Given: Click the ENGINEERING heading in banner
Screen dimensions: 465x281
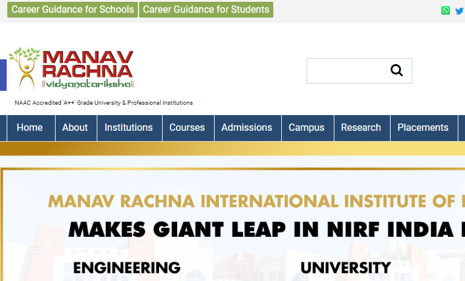Looking at the screenshot, I should pyautogui.click(x=127, y=268).
